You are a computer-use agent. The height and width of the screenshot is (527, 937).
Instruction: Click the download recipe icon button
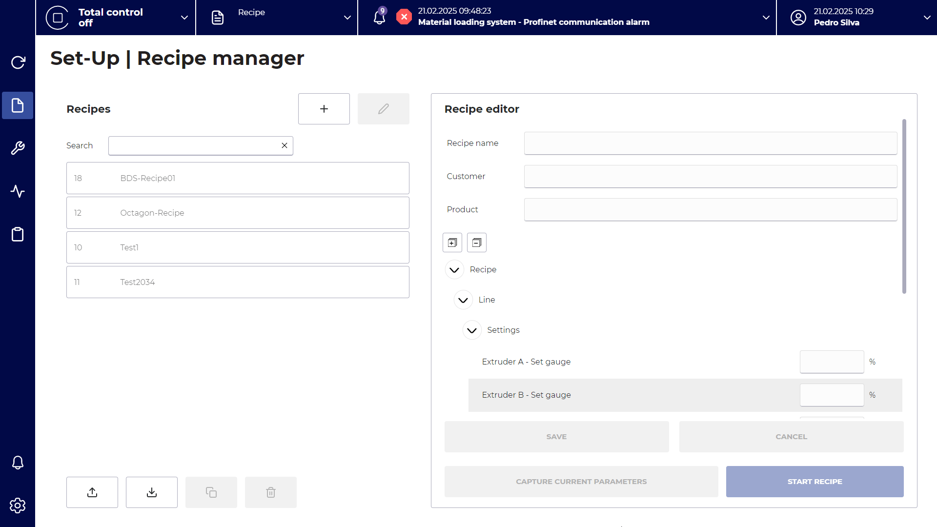pos(152,492)
